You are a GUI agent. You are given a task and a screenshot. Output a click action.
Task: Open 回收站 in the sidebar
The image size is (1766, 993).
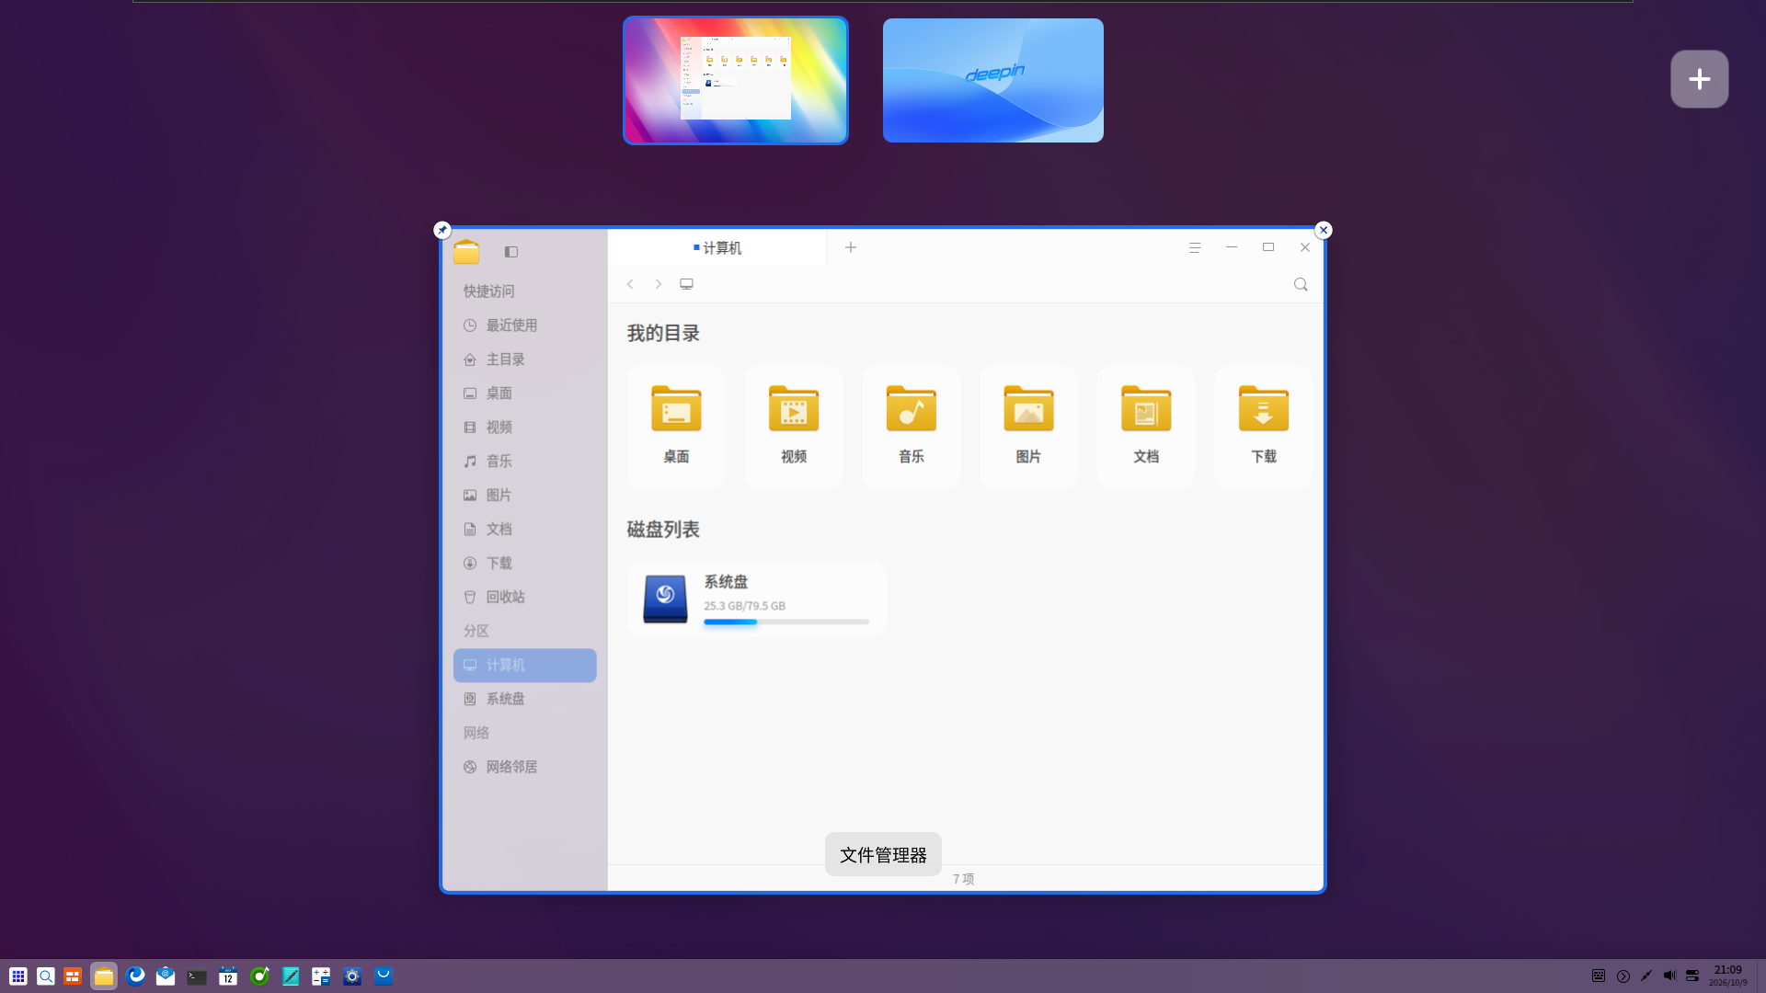pos(524,598)
